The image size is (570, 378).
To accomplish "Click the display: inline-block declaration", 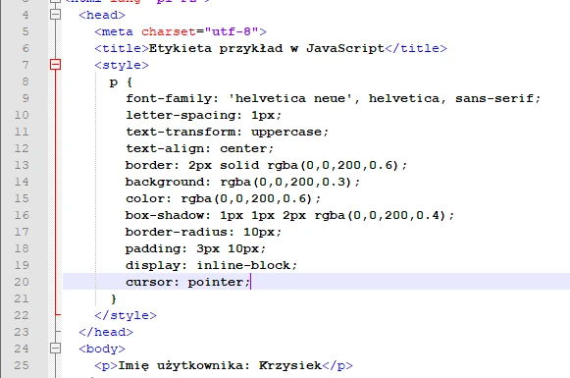I will [x=212, y=266].
